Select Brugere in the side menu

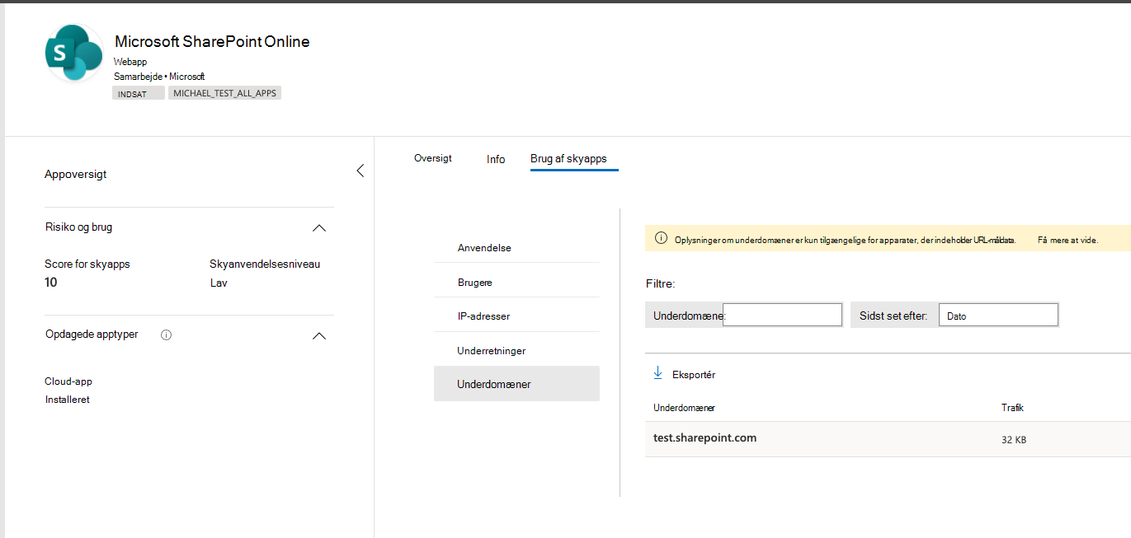[474, 283]
